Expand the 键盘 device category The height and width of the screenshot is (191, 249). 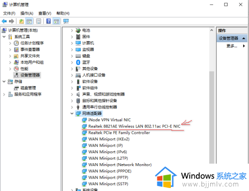[72, 56]
